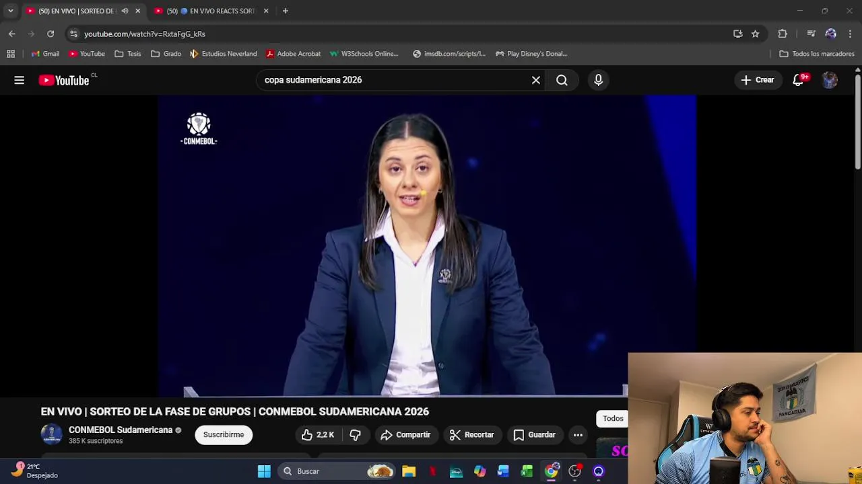The height and width of the screenshot is (484, 862).
Task: Click the address bar URL
Action: 144,34
